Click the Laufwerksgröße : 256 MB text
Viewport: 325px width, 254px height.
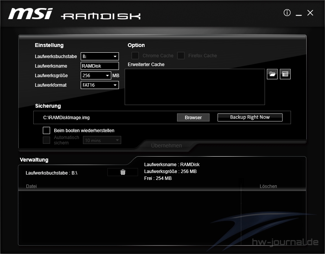171,171
